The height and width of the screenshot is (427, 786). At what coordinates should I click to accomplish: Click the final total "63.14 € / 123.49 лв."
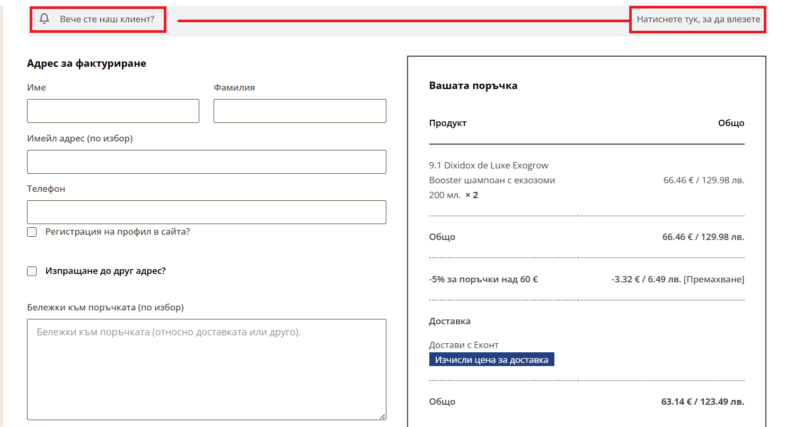(x=703, y=402)
